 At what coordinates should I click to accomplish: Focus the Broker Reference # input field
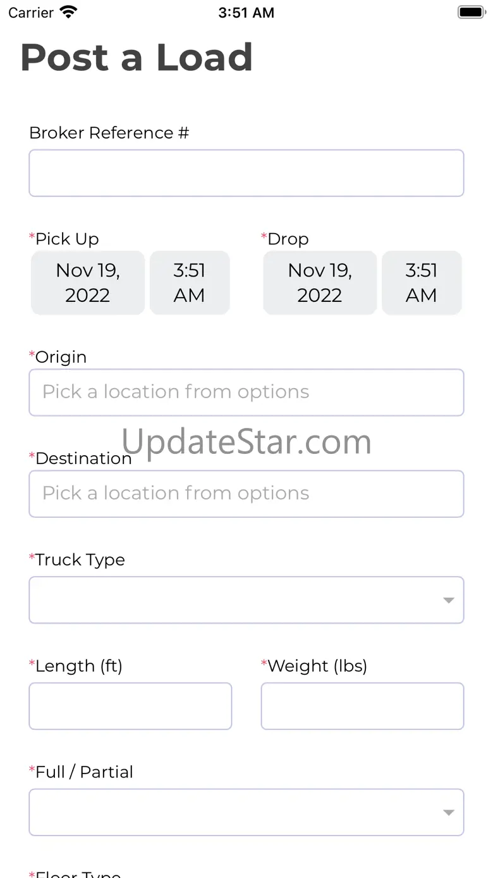coord(246,173)
